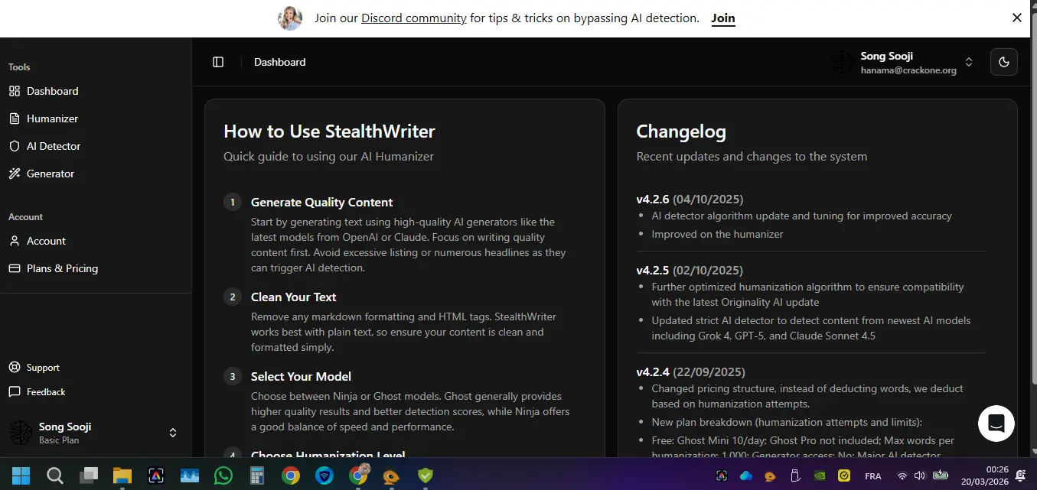Click the Humanizer document icon
1037x490 pixels.
(14, 118)
